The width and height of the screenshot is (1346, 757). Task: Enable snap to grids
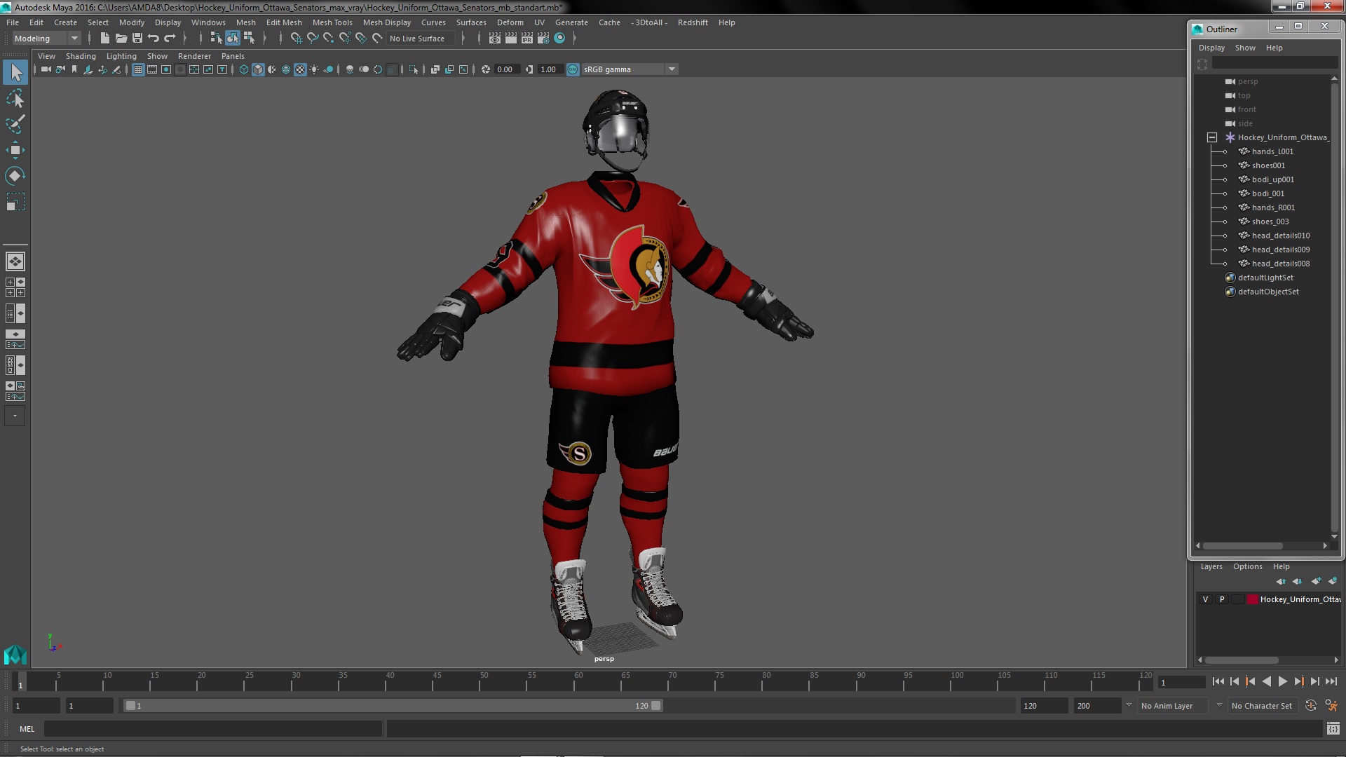(296, 39)
